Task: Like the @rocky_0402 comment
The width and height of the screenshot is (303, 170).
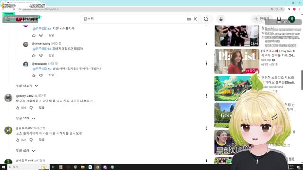Action: pos(18,108)
